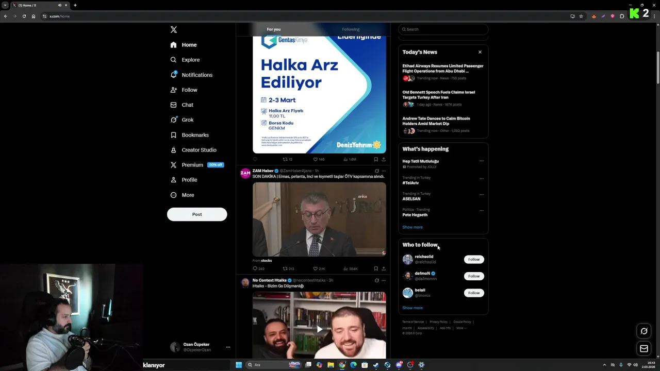Open Explore page
Image resolution: width=660 pixels, height=371 pixels.
coord(185,60)
